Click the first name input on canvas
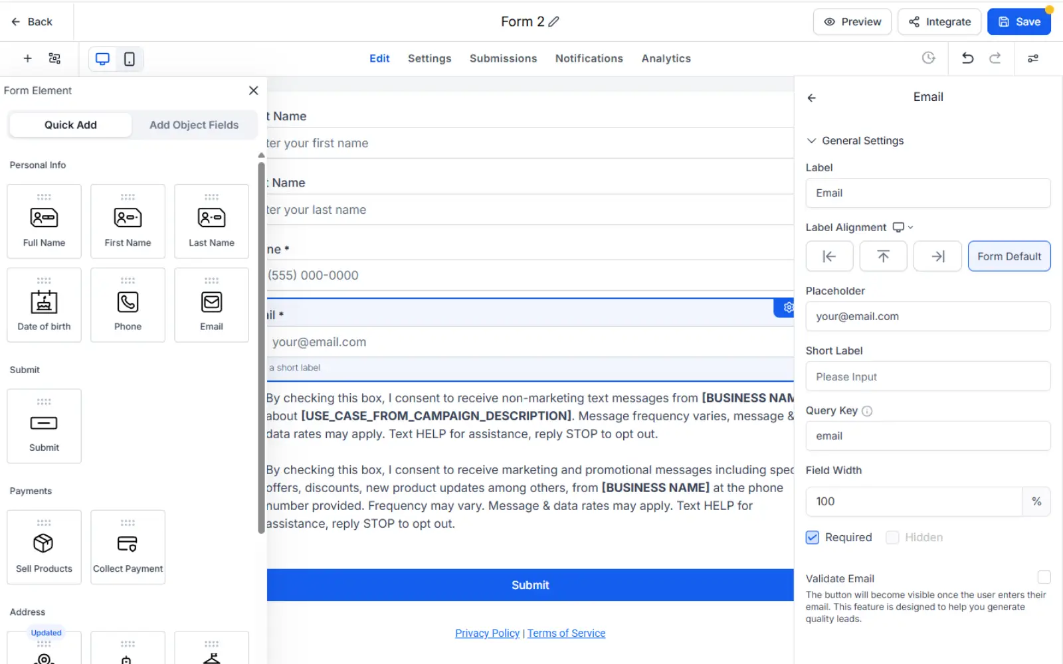 [x=530, y=143]
